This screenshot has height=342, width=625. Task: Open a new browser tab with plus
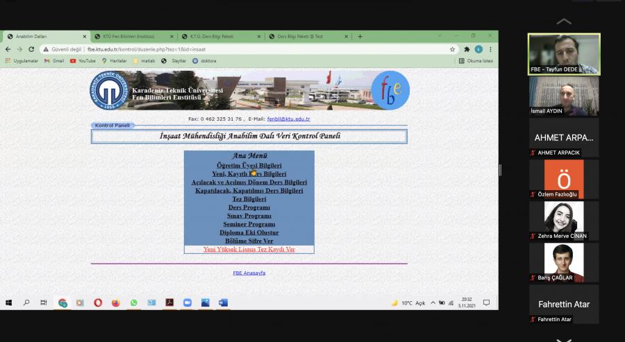click(x=360, y=36)
